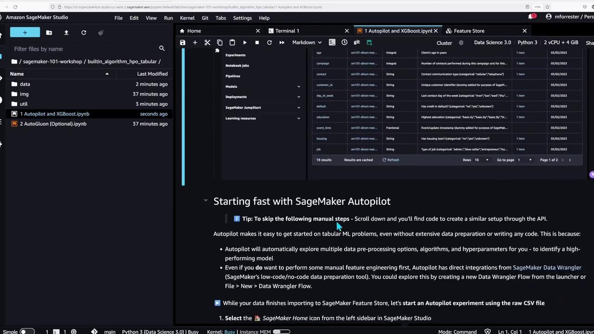Click the git icon in the notebook toolbar
Screen dimensions: 594x334
click(356, 42)
